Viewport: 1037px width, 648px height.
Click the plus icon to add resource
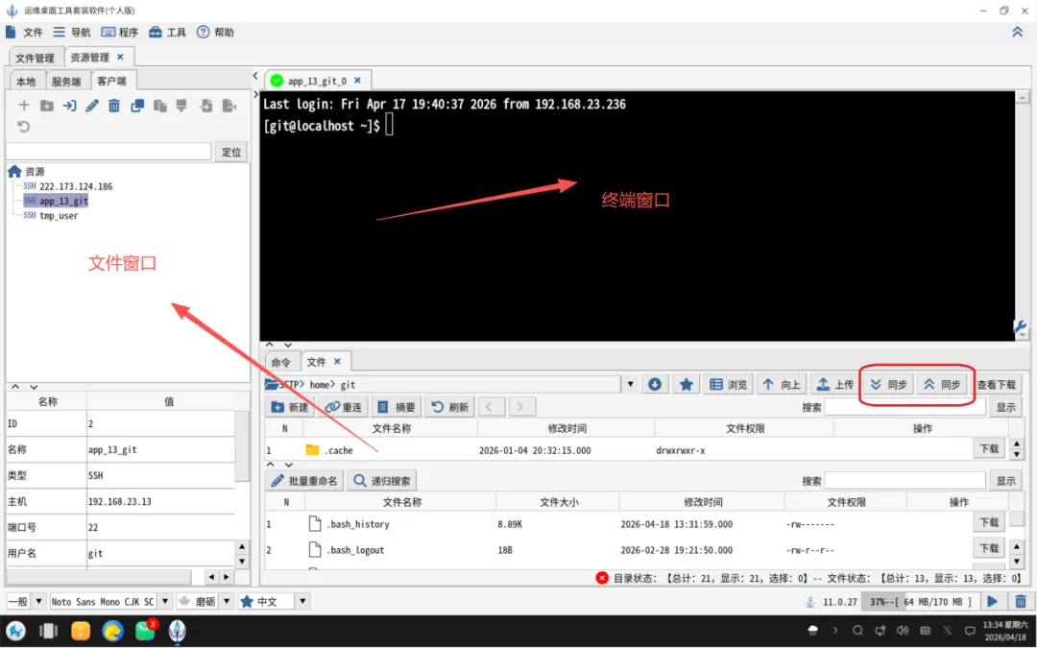point(24,106)
